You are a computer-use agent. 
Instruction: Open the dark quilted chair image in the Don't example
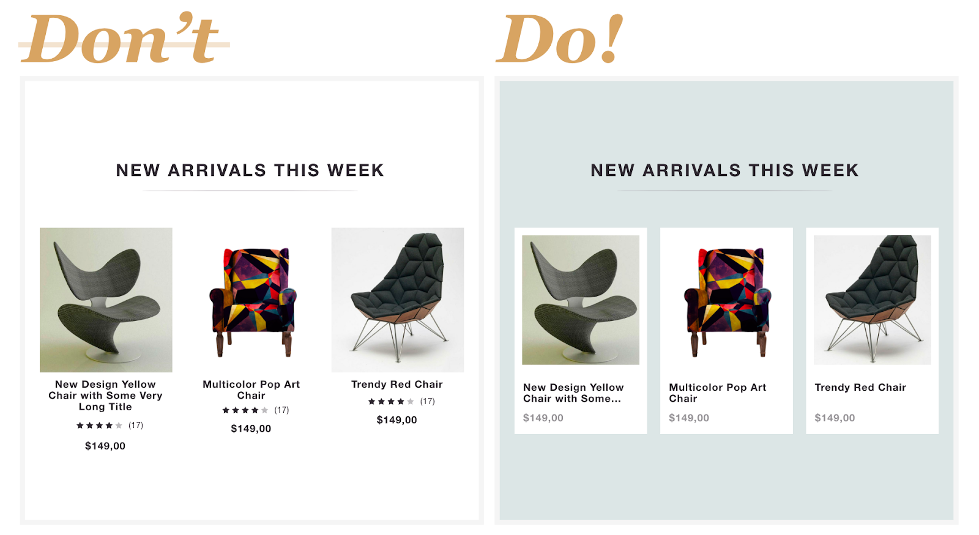pyautogui.click(x=398, y=300)
